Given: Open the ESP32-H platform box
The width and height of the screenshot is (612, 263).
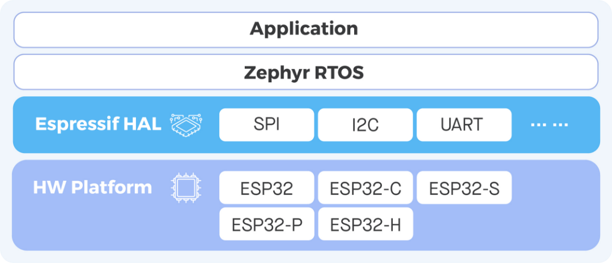Looking at the screenshot, I should coord(365,224).
